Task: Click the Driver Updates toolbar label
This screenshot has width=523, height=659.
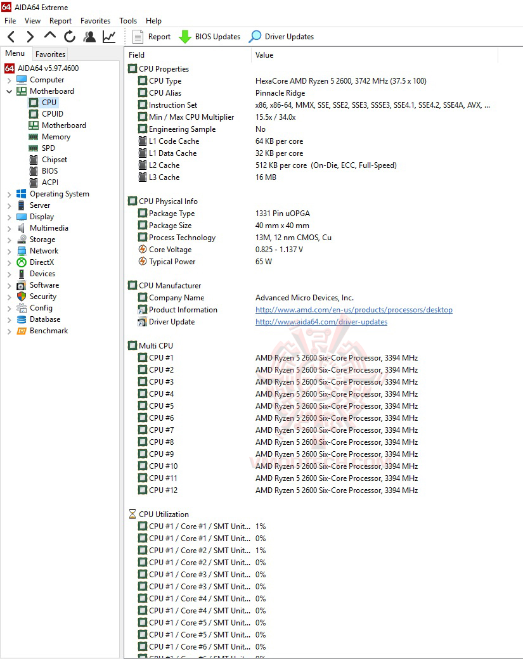Action: tap(289, 37)
